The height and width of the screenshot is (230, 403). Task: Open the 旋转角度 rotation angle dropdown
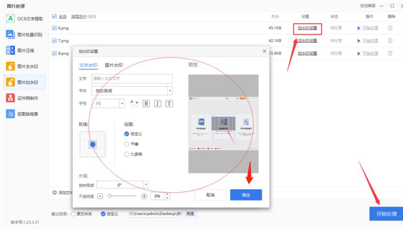pyautogui.click(x=146, y=184)
